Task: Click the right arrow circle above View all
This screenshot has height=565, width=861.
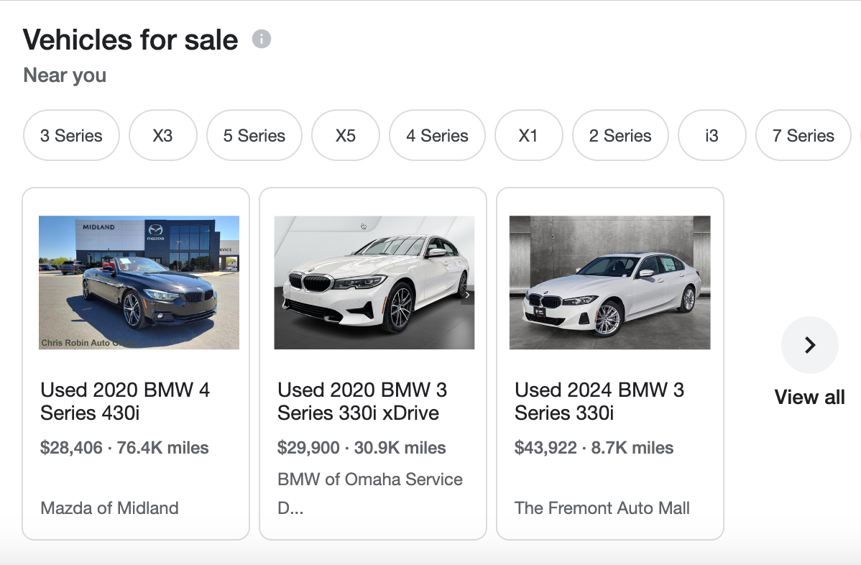Action: point(809,345)
